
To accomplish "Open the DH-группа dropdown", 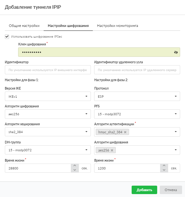I will (48, 150).
